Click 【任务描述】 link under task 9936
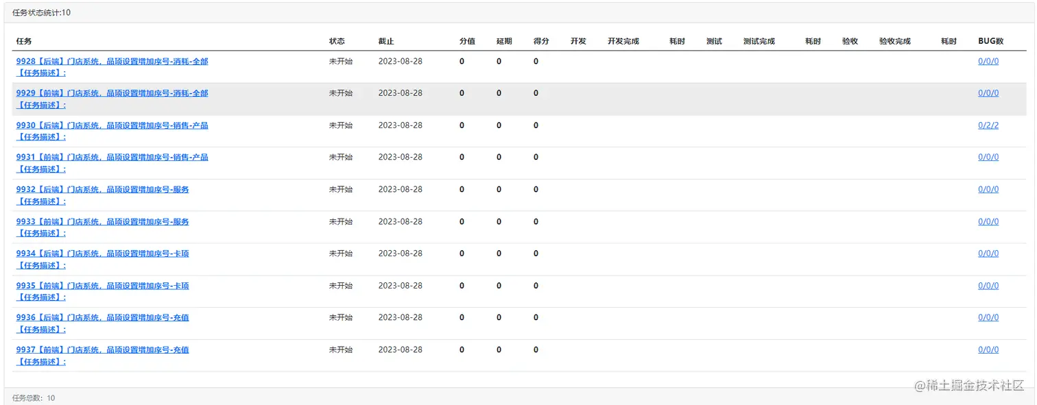1037x405 pixels. pos(41,329)
